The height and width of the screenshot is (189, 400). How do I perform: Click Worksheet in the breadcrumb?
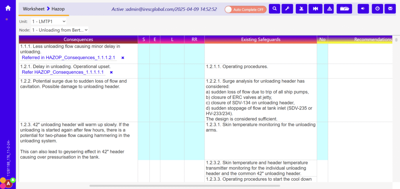pyautogui.click(x=33, y=8)
